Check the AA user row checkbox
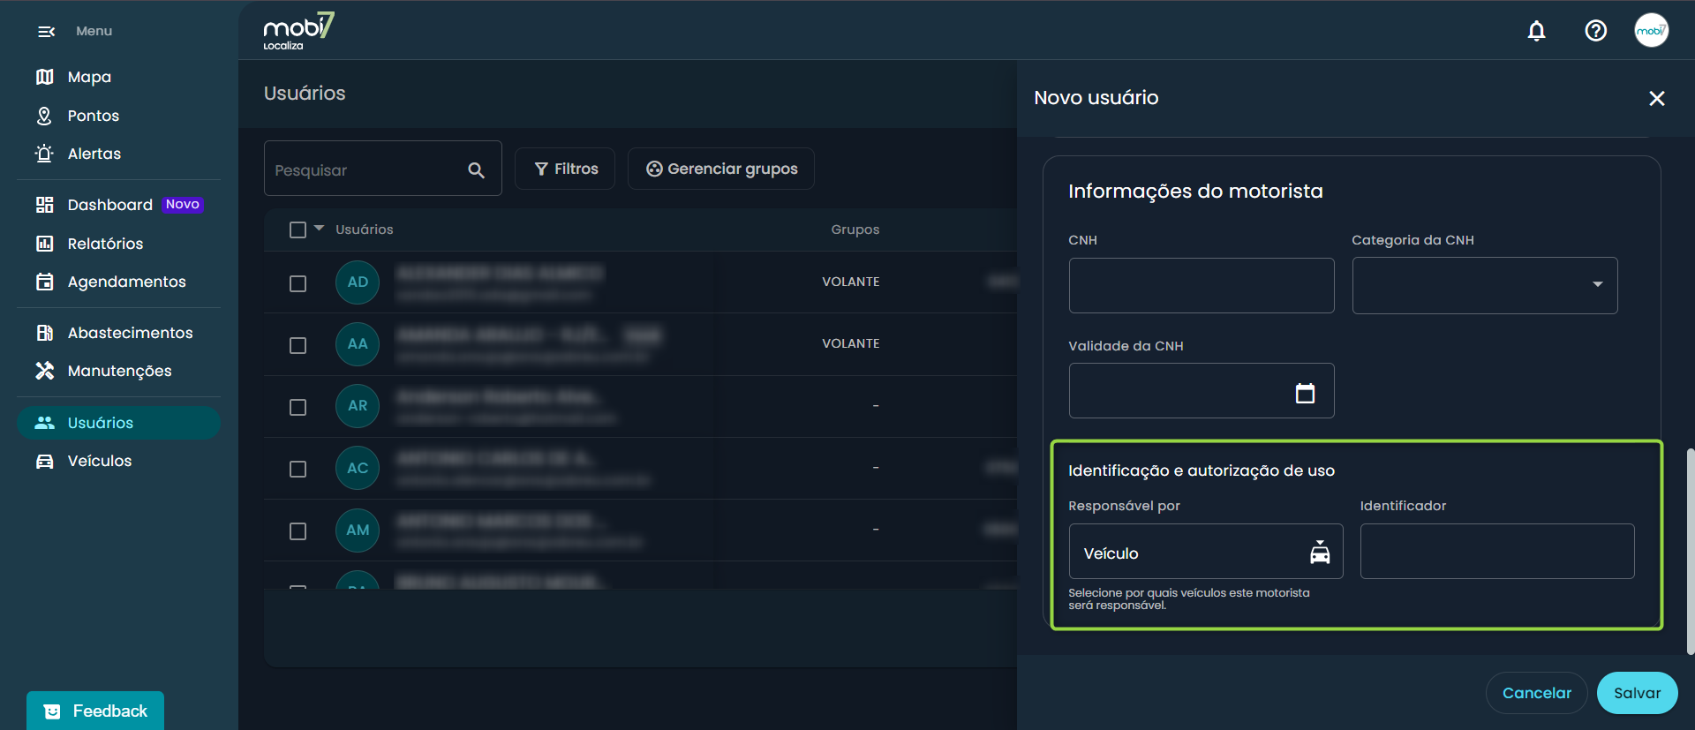The height and width of the screenshot is (730, 1695). [x=298, y=345]
